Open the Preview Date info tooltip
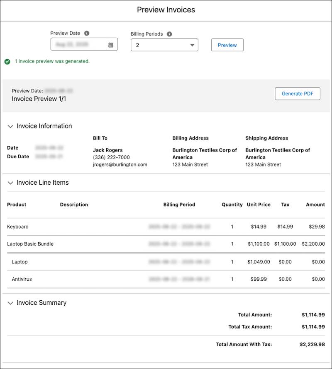 (87, 33)
